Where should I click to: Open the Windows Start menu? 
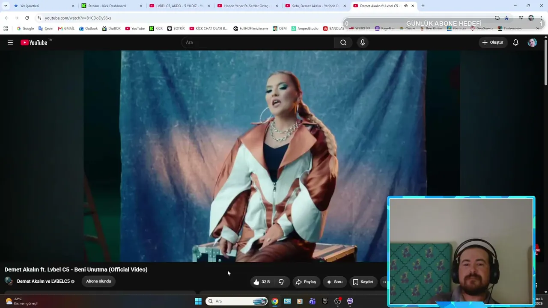click(x=198, y=301)
